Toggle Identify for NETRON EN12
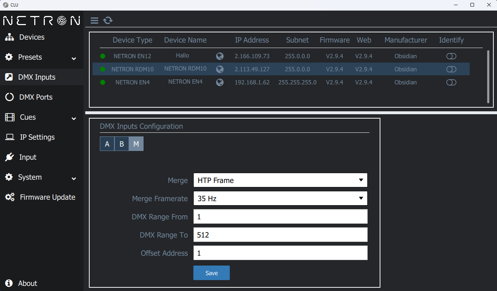This screenshot has width=497, height=291. 451,56
